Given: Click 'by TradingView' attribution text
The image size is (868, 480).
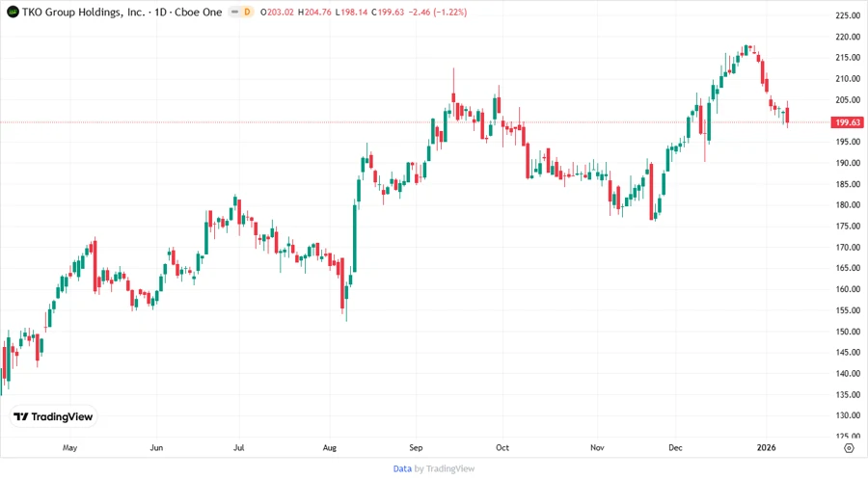Looking at the screenshot, I should (x=445, y=469).
